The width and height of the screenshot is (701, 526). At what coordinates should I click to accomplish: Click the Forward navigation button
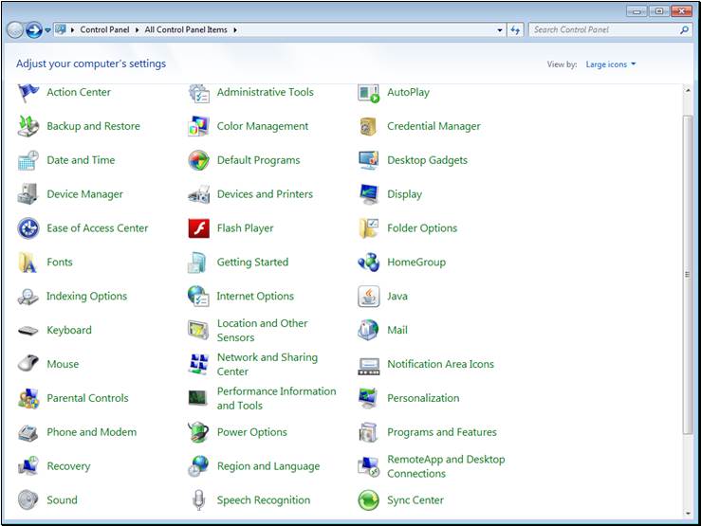[x=34, y=30]
